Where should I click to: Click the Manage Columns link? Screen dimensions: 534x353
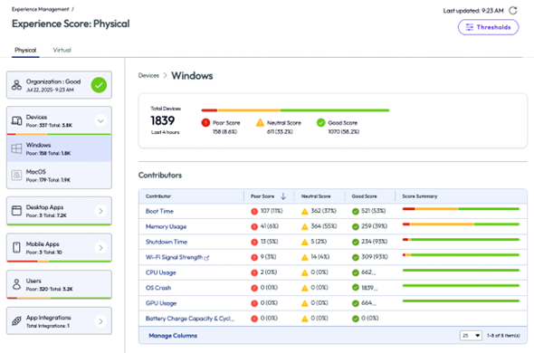173,336
